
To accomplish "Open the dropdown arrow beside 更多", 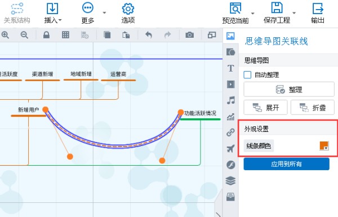I will pos(104,13).
